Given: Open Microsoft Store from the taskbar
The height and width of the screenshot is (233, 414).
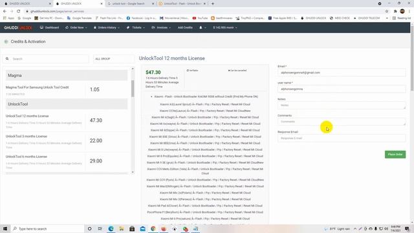Looking at the screenshot, I should [x=132, y=228].
